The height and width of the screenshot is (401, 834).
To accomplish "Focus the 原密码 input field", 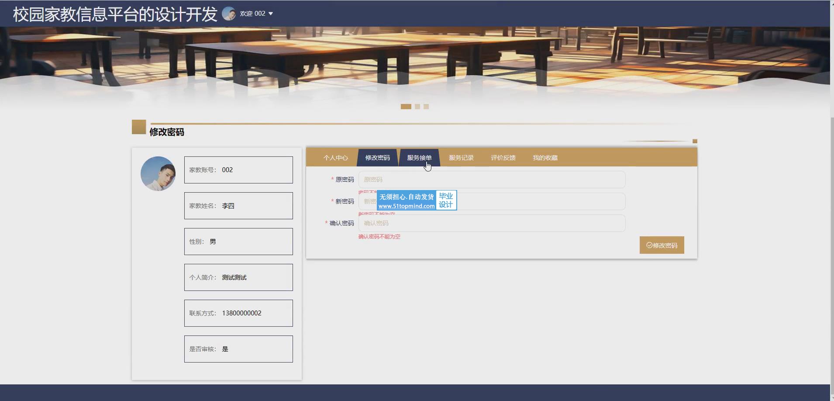I will click(492, 180).
